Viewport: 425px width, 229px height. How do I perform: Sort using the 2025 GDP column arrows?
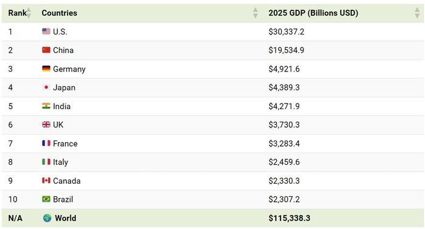click(x=417, y=13)
